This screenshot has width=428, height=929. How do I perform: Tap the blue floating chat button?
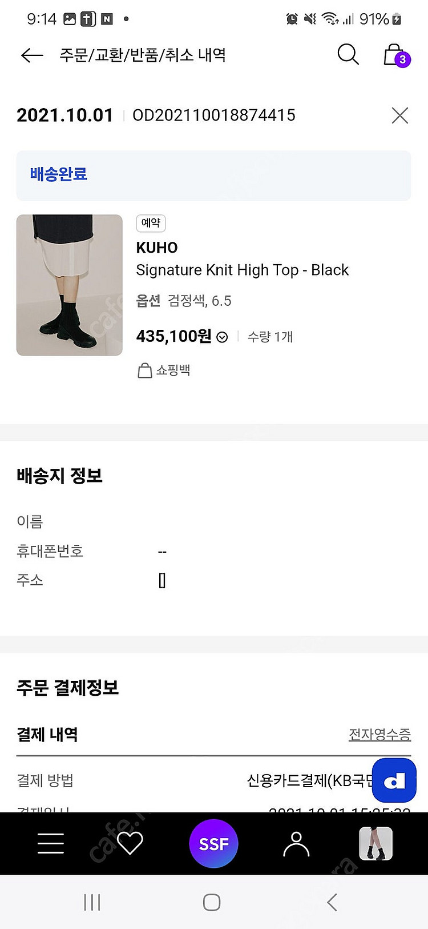(x=394, y=780)
